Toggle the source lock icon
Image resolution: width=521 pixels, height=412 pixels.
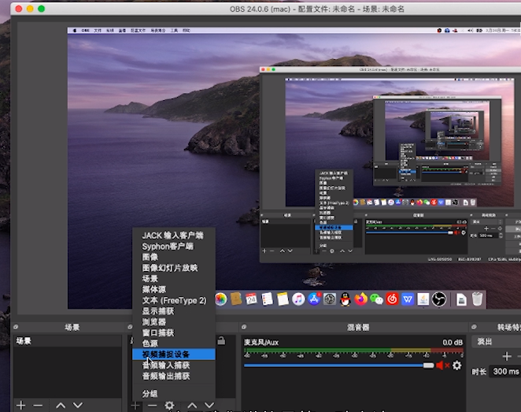click(x=222, y=341)
